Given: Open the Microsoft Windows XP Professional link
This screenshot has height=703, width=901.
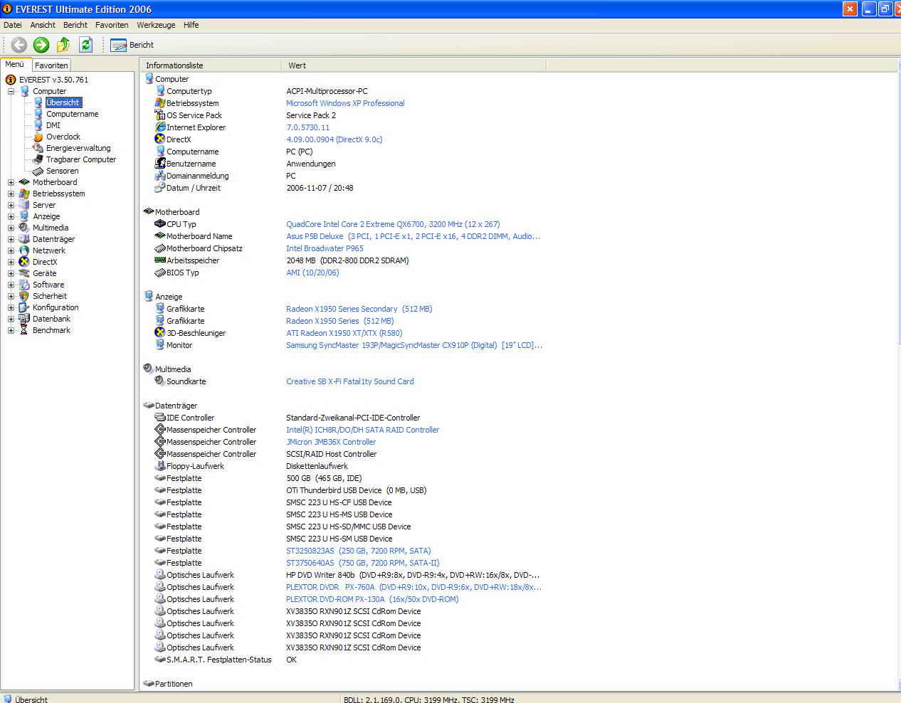Looking at the screenshot, I should (345, 103).
